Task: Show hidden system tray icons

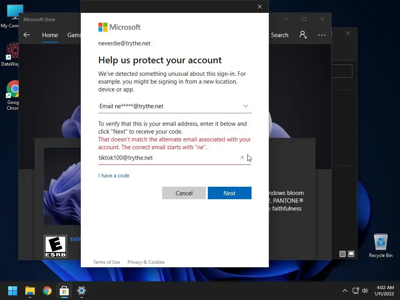Action: point(345,291)
